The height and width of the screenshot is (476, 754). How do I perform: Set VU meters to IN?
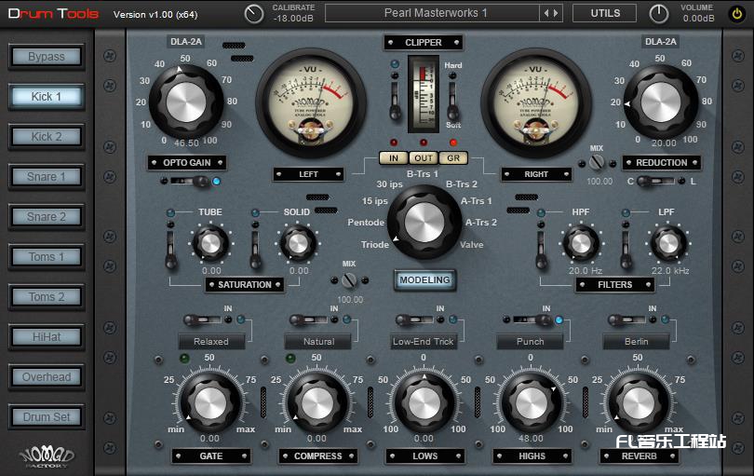click(394, 157)
